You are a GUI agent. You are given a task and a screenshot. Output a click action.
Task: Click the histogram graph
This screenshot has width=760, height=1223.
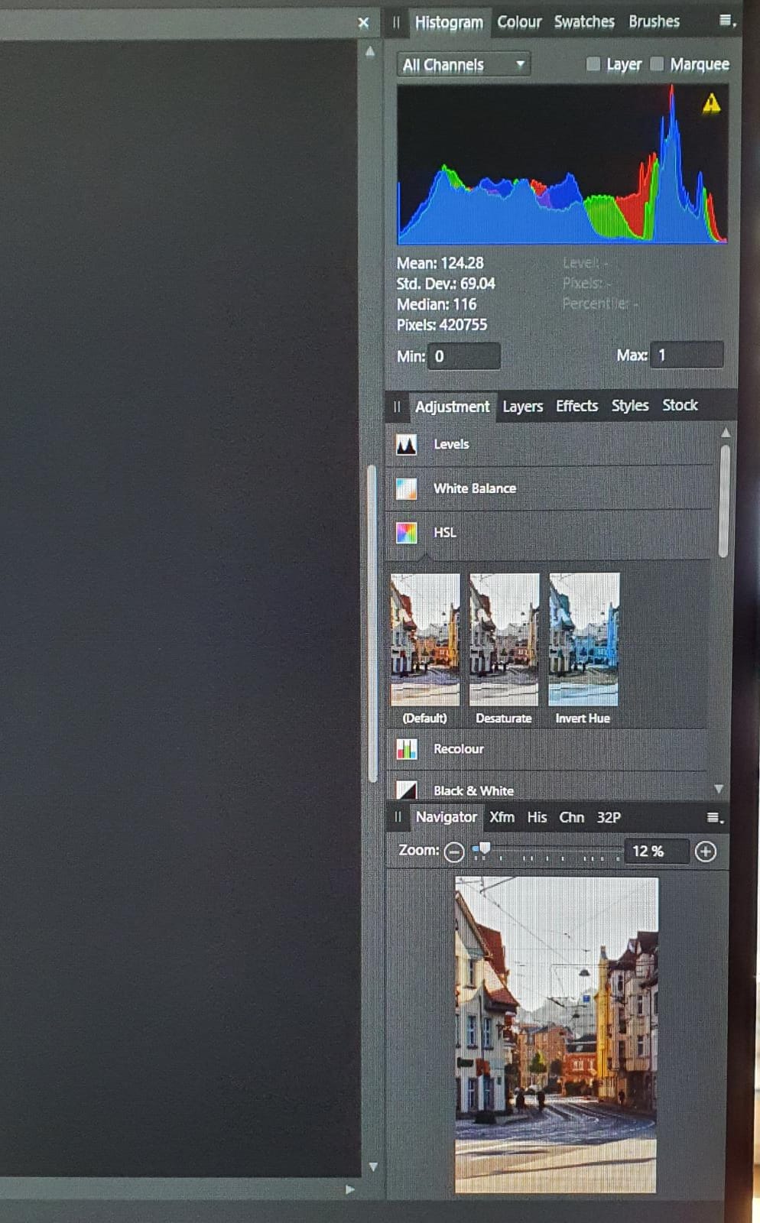coord(562,164)
